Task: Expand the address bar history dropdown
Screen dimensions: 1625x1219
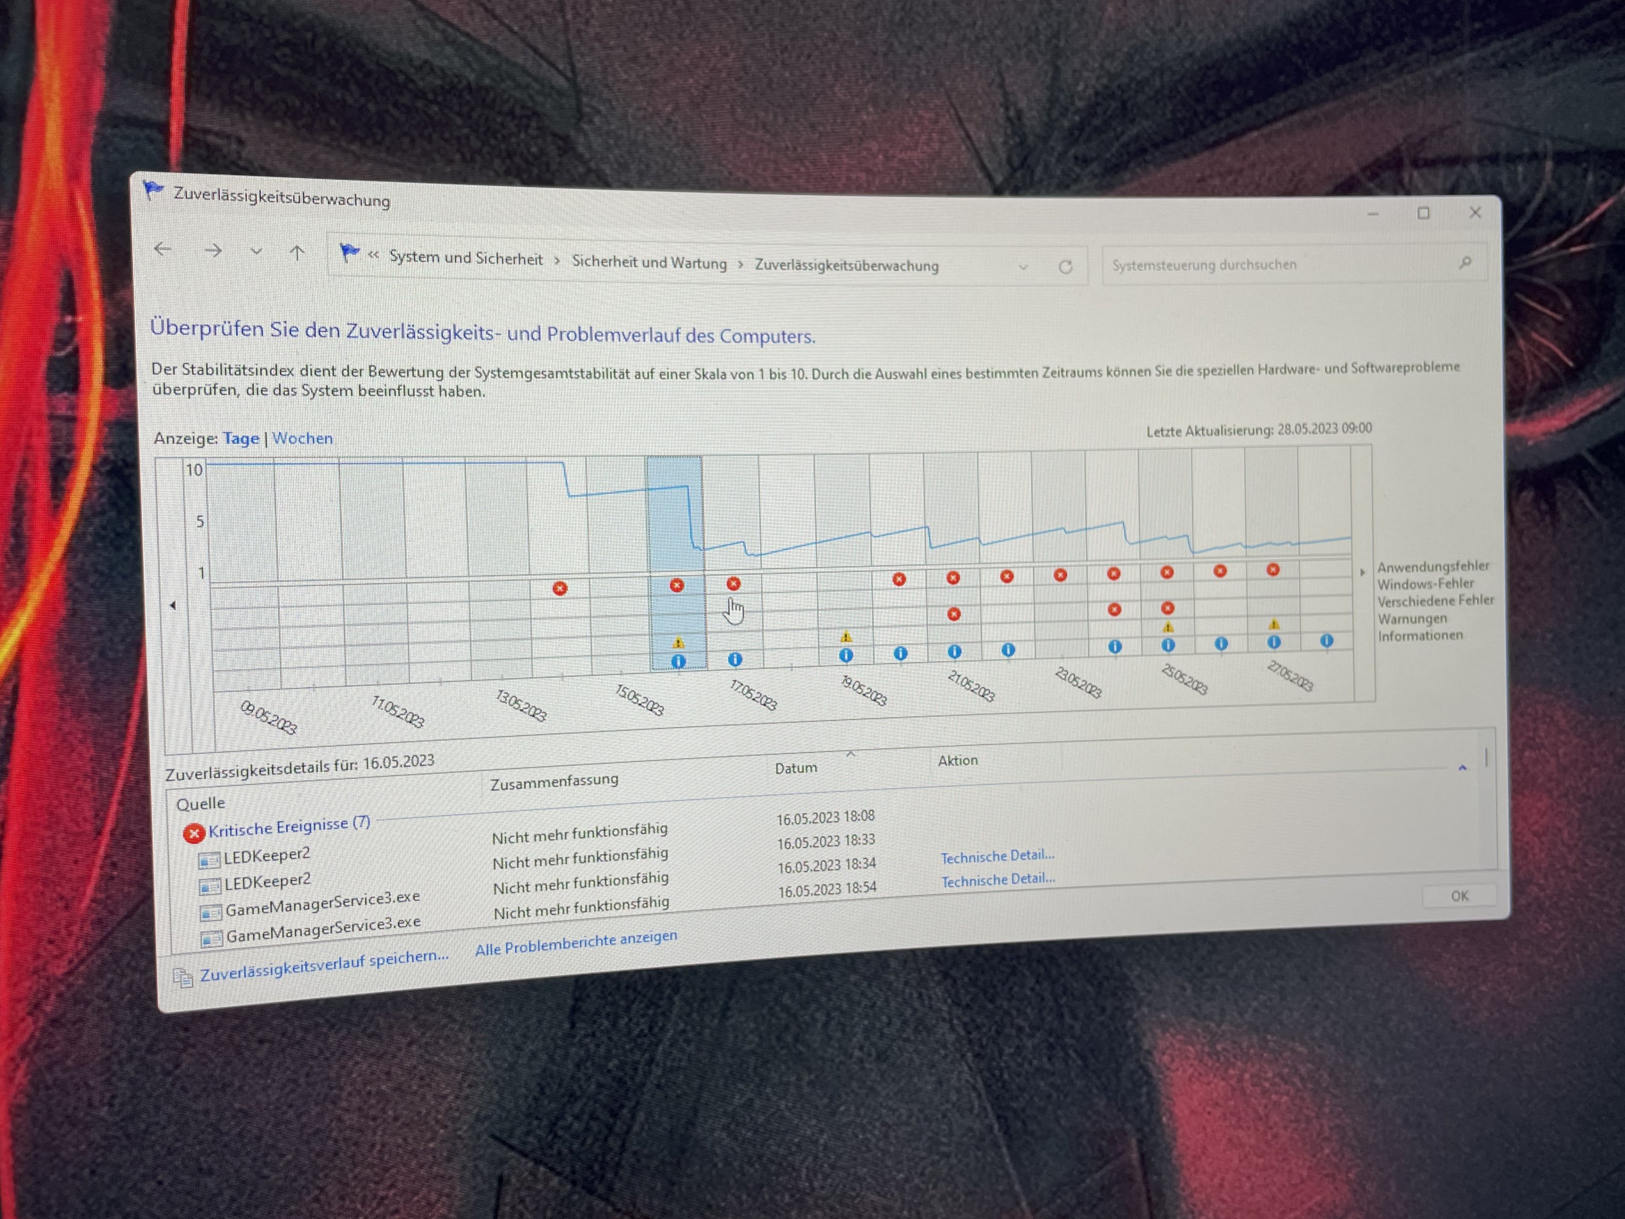Action: click(x=1022, y=267)
